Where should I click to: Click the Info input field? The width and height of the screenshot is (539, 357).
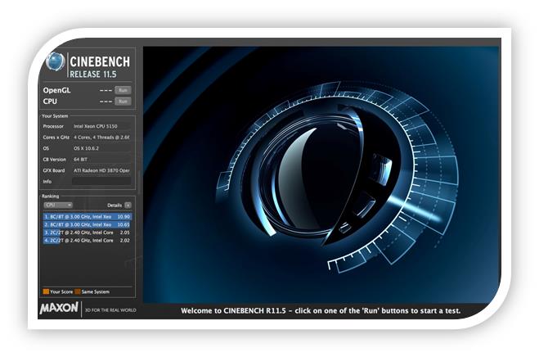pyautogui.click(x=103, y=181)
